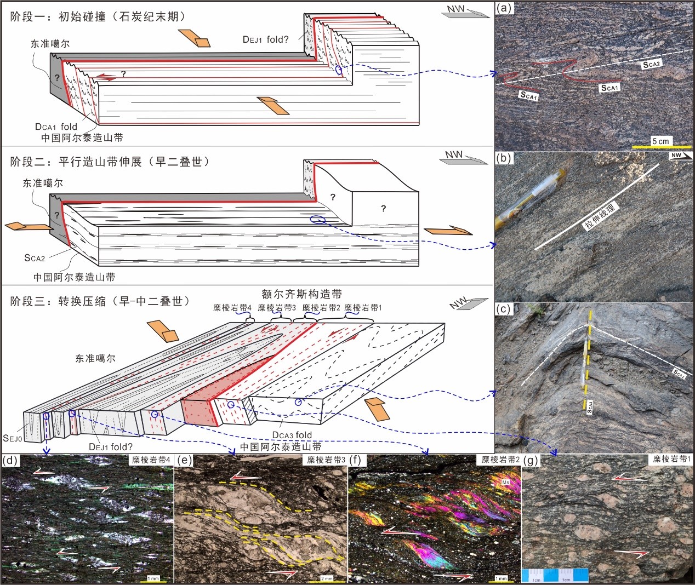Select the 阶段三：转换压缩 heading
This screenshot has width=695, height=585.
[100, 301]
